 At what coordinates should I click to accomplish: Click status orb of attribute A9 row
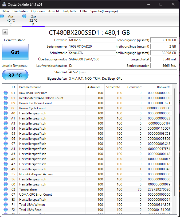pos(6,169)
